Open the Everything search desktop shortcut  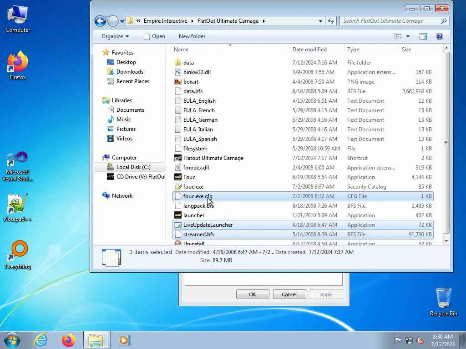click(x=18, y=254)
